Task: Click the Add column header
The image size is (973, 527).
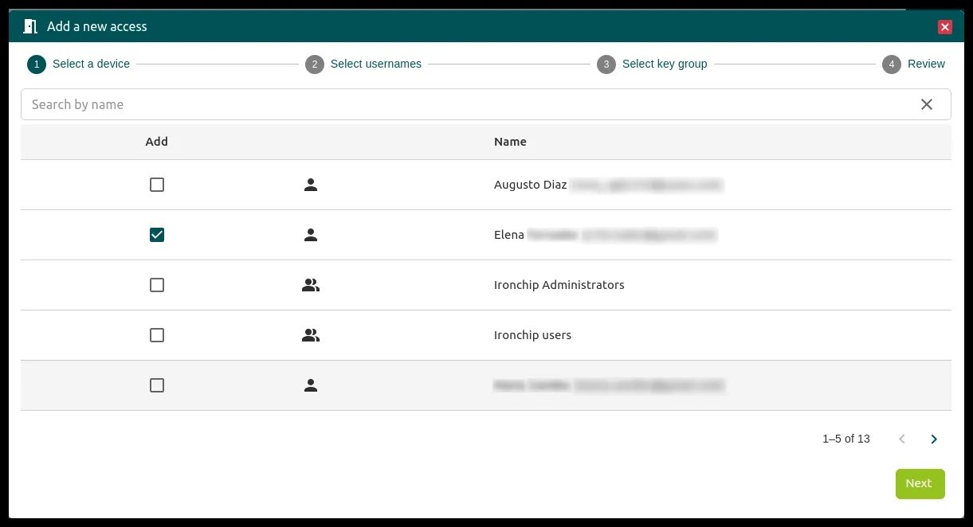Action: tap(157, 142)
